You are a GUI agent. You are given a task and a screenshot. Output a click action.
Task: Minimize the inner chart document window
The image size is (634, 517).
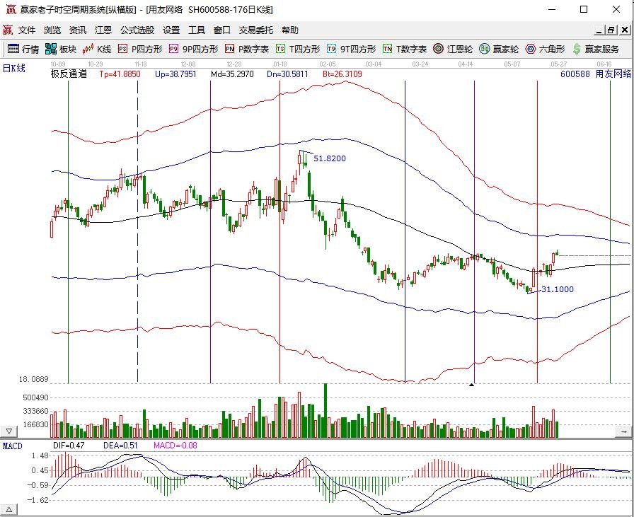[x=599, y=30]
